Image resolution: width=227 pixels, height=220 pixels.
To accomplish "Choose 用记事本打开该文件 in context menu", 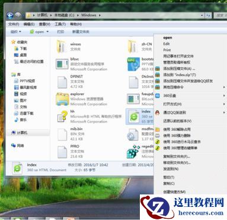I will (178, 56).
